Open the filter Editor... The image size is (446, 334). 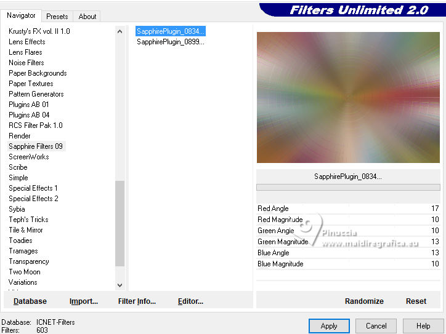coord(190,301)
